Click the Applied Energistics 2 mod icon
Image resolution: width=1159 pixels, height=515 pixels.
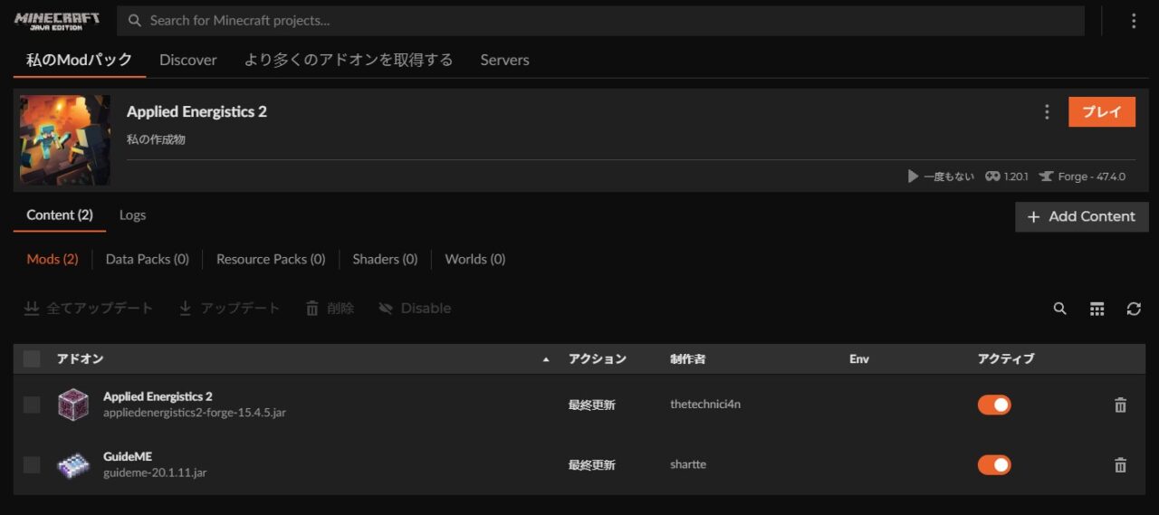point(73,405)
